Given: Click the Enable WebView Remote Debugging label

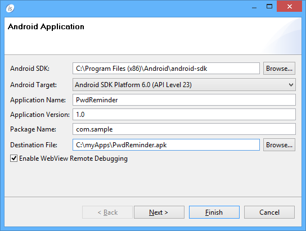Looking at the screenshot, I should 73,158.
